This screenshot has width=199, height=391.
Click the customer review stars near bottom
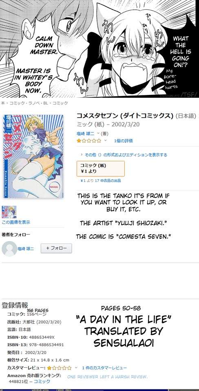coord(59,368)
